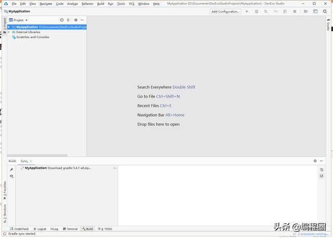Open the Navigate menu
Viewport: 333px width, 238px height.
[x=46, y=4]
